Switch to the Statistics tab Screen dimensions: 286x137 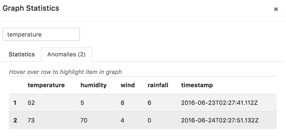[22, 54]
